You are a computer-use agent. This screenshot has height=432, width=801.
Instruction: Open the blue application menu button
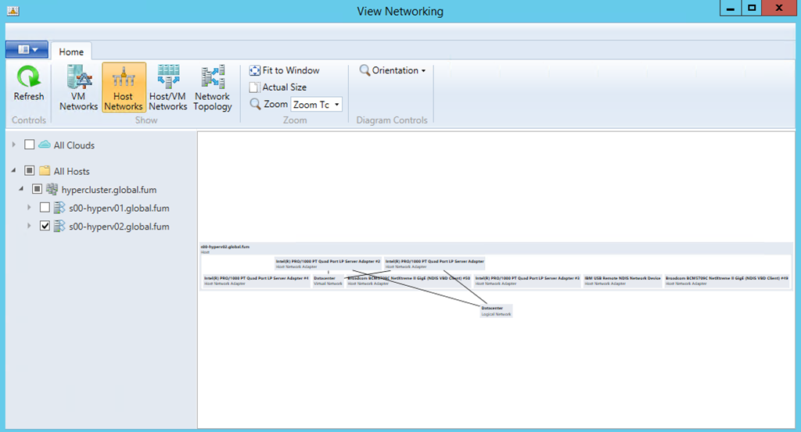(27, 50)
